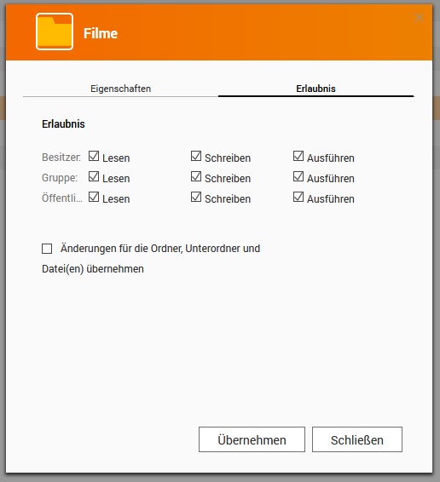Disable Gruppe Ausführen checkbox

tap(298, 177)
